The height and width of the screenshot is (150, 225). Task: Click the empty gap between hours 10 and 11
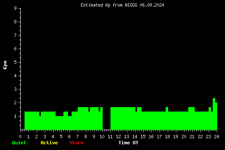tap(106, 118)
